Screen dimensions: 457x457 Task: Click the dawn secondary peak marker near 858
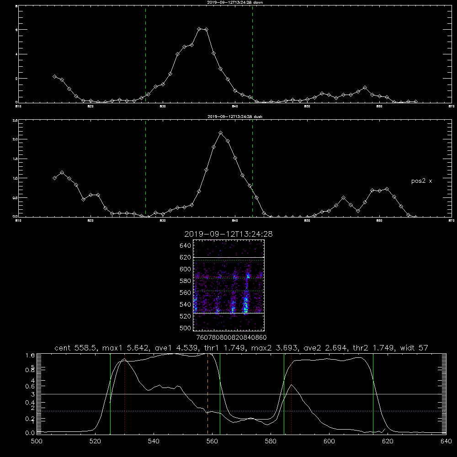[365, 87]
